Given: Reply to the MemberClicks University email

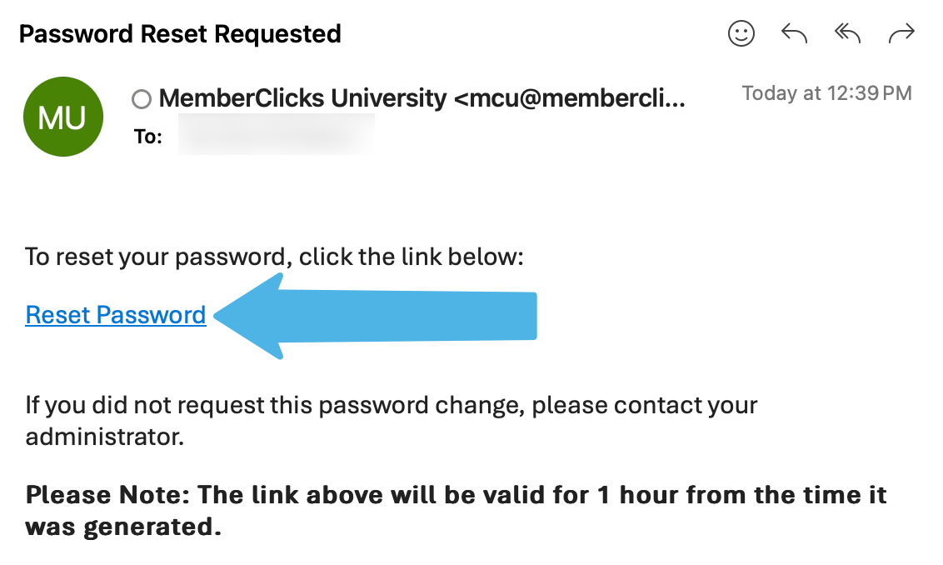Looking at the screenshot, I should (794, 33).
